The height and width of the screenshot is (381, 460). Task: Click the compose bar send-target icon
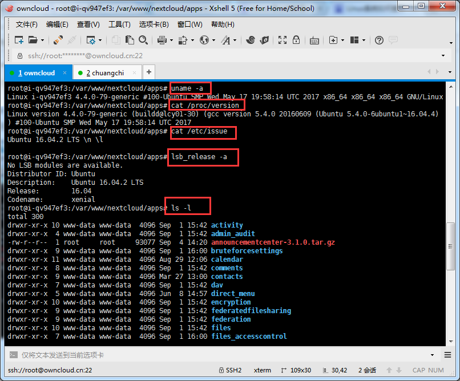click(13, 355)
